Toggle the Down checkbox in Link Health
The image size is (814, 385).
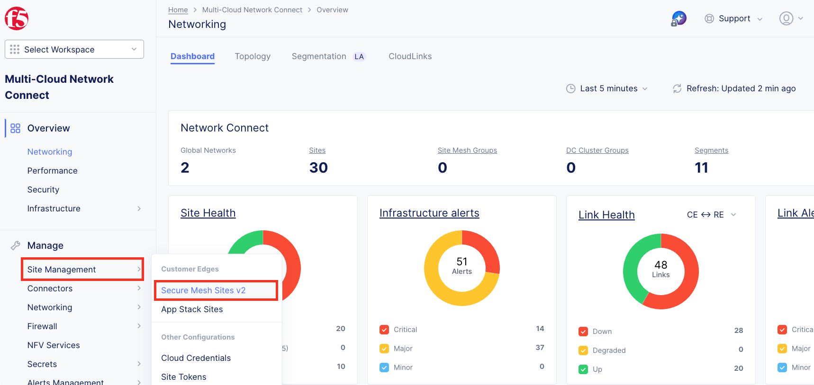583,332
